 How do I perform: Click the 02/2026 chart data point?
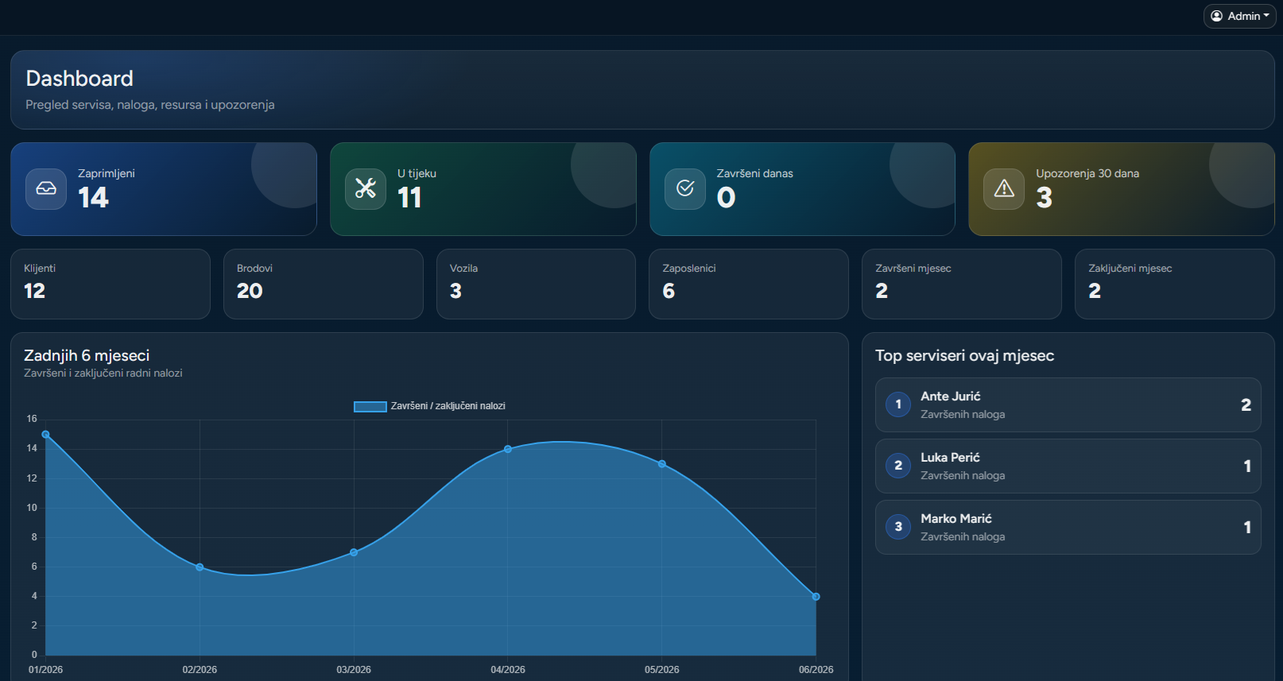pos(200,567)
